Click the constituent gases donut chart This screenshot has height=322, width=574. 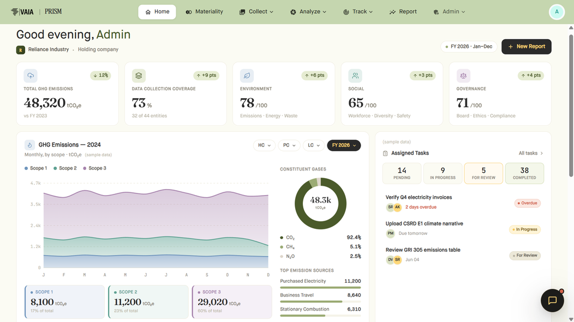[320, 204]
